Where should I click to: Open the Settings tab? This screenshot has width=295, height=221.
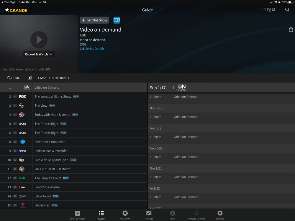point(220,215)
